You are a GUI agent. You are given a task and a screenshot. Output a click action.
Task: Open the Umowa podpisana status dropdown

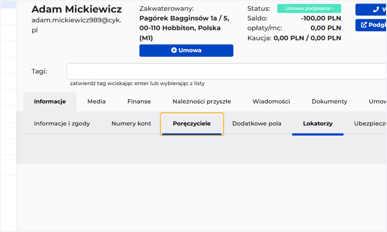coord(309,9)
